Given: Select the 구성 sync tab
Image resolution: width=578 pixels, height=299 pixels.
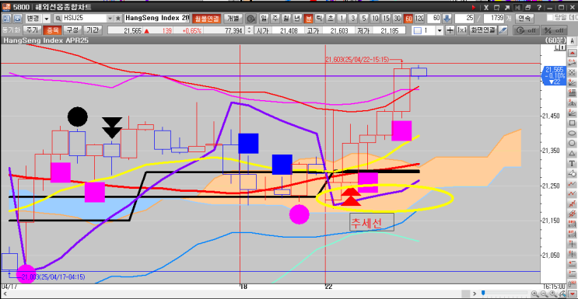Looking at the screenshot, I should tap(72, 30).
